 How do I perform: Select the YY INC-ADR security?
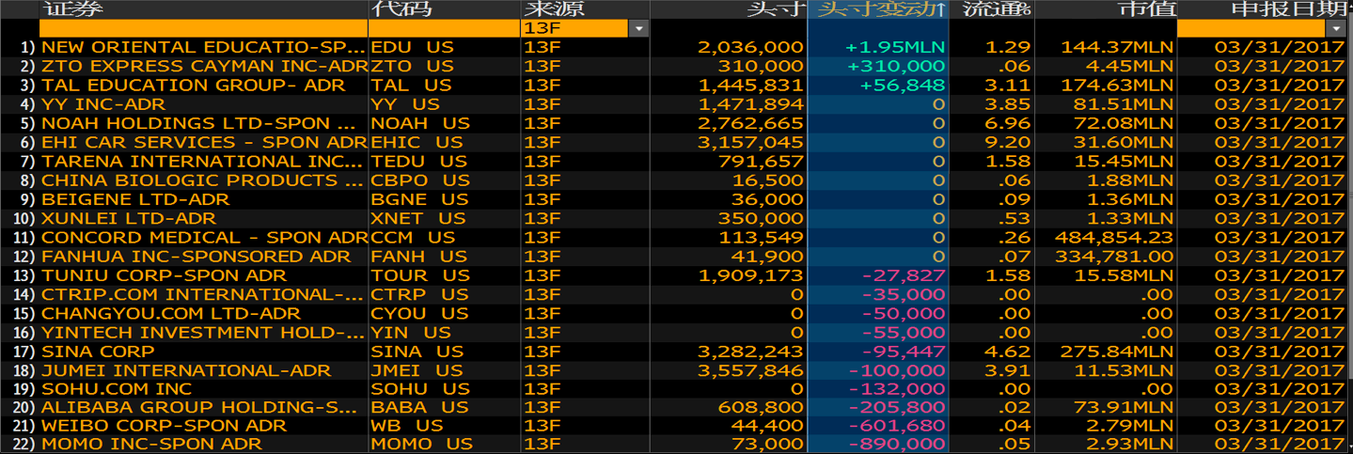[103, 104]
